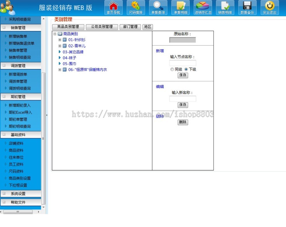Switch to 公司类别管理 tab

tap(102, 27)
